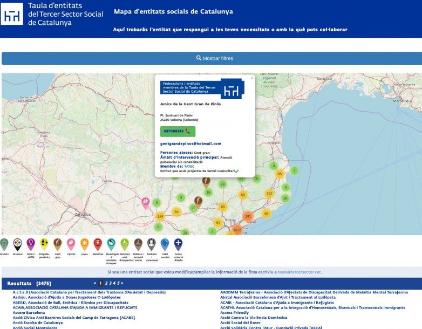
Task: Click next page arrow in results
Action: (122, 283)
